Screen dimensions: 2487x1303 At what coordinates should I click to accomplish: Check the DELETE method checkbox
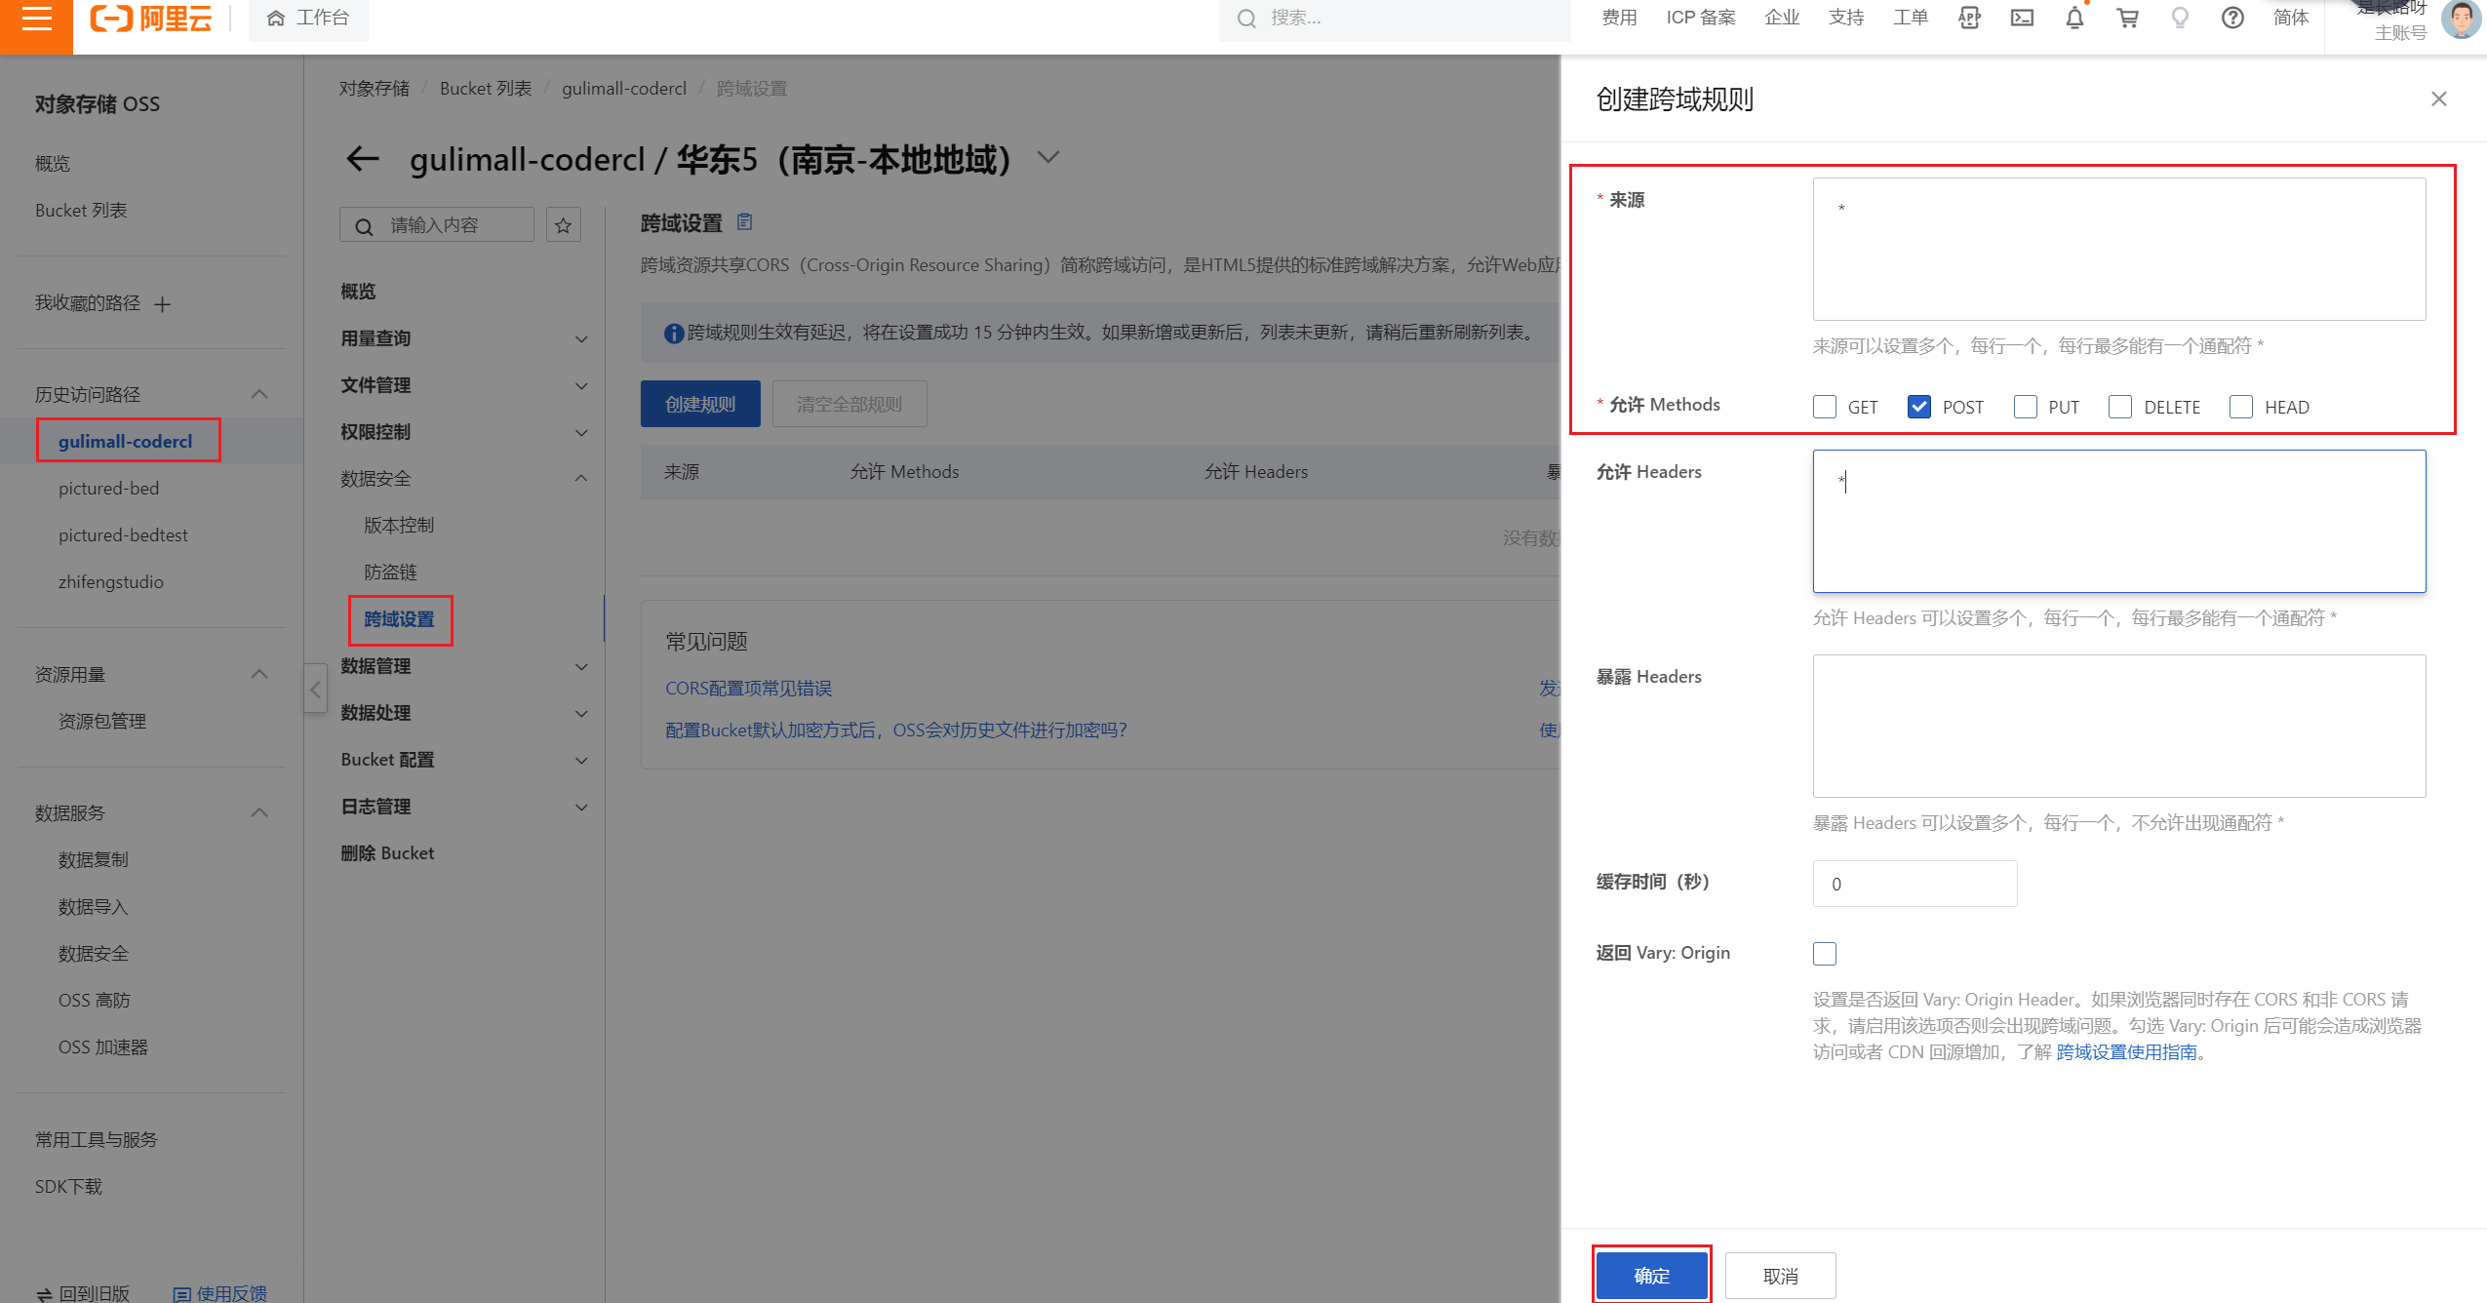click(2119, 407)
